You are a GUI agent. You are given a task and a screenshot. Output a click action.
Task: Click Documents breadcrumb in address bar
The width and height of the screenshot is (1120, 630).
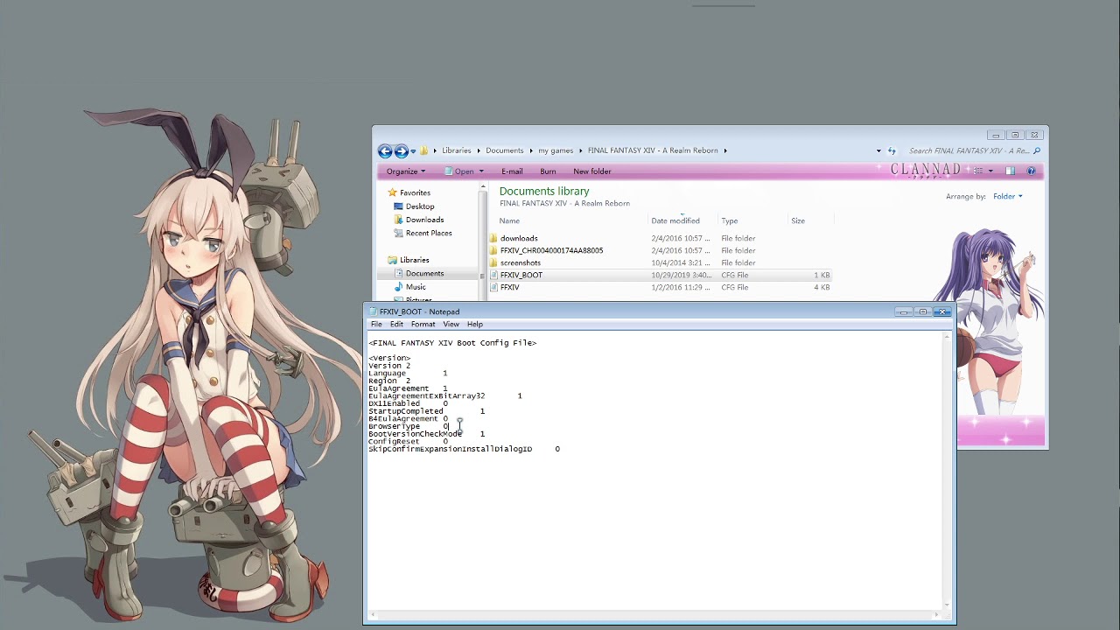click(505, 150)
